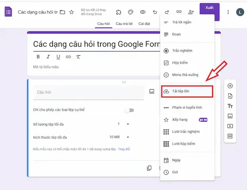
Task: Select Ngày date type
Action: [187, 160]
